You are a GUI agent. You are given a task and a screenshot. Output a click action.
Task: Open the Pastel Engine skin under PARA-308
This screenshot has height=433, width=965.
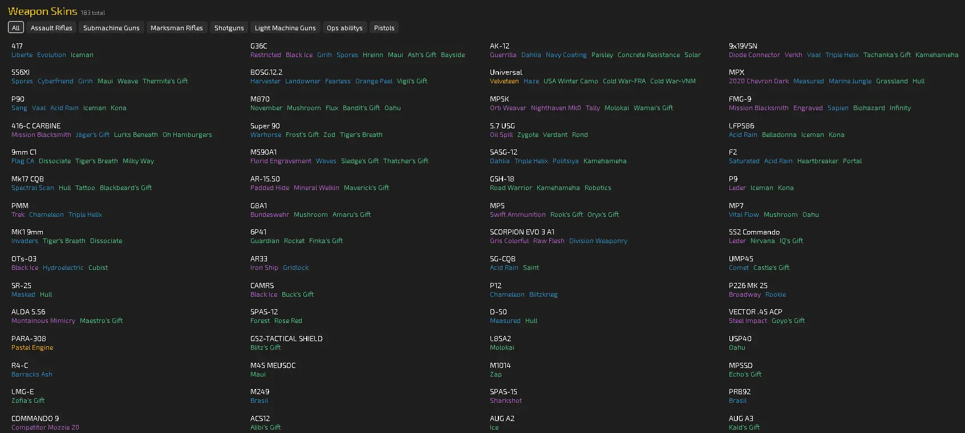33,347
